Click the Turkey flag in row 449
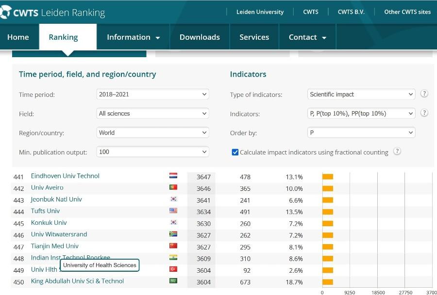Screen dimensions: 437x295 [173, 269]
